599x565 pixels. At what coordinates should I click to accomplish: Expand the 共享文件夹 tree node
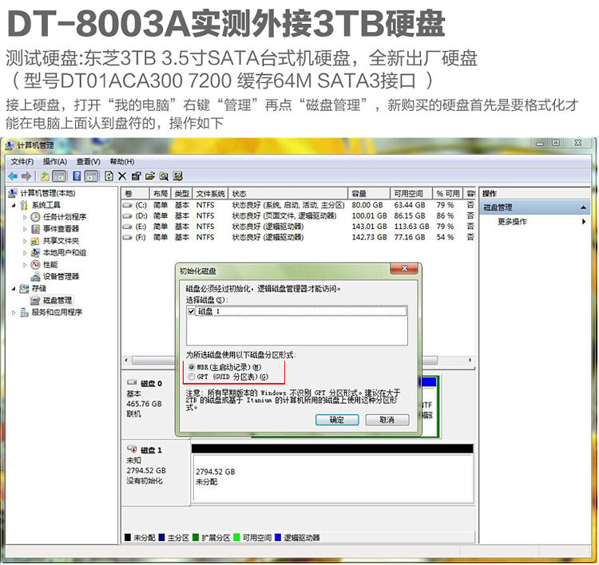[26, 241]
